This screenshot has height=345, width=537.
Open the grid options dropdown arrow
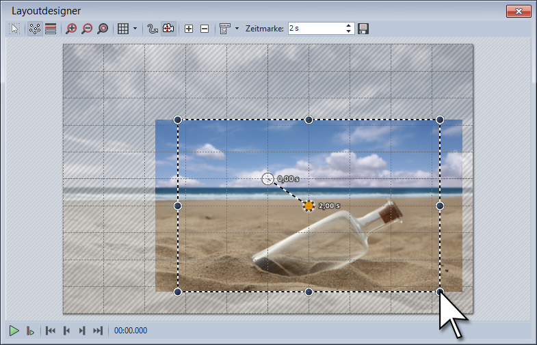pos(135,29)
